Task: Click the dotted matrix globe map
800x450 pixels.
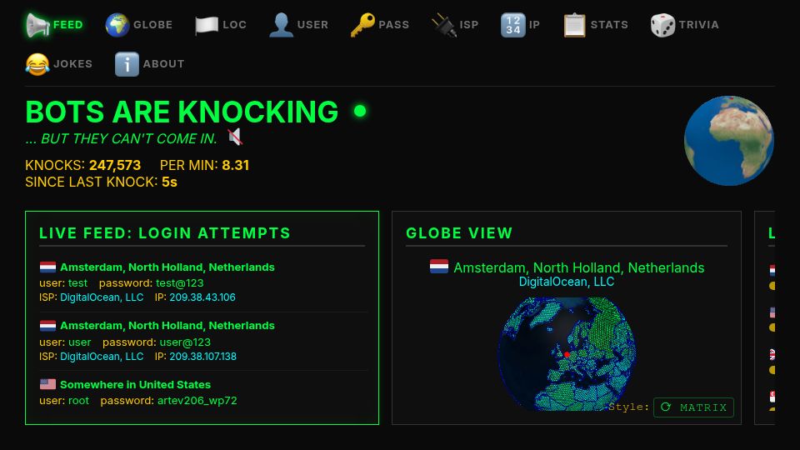Action: point(567,354)
